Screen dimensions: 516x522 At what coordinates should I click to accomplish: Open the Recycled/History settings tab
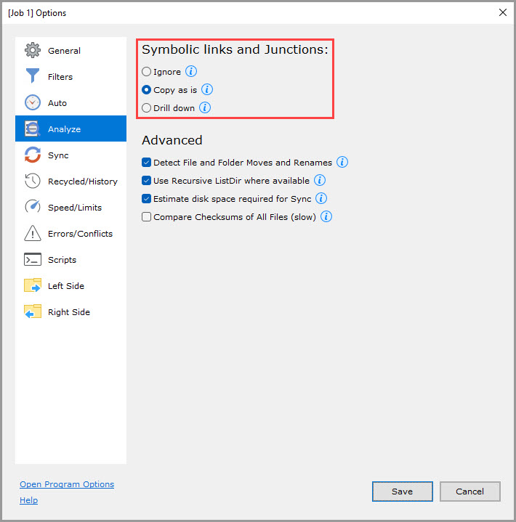(82, 182)
